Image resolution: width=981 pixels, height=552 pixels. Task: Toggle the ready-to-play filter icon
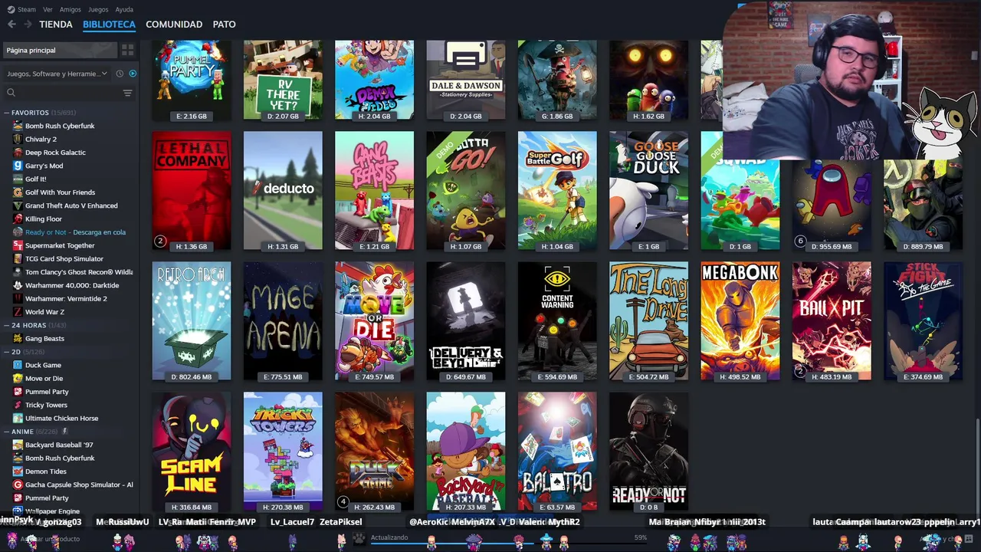click(x=133, y=74)
